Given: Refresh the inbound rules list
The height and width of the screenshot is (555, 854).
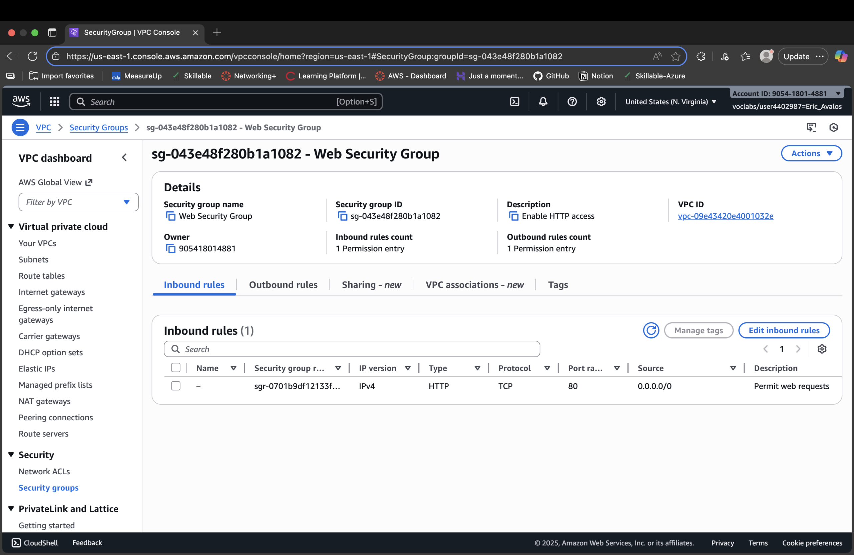Looking at the screenshot, I should [x=651, y=330].
